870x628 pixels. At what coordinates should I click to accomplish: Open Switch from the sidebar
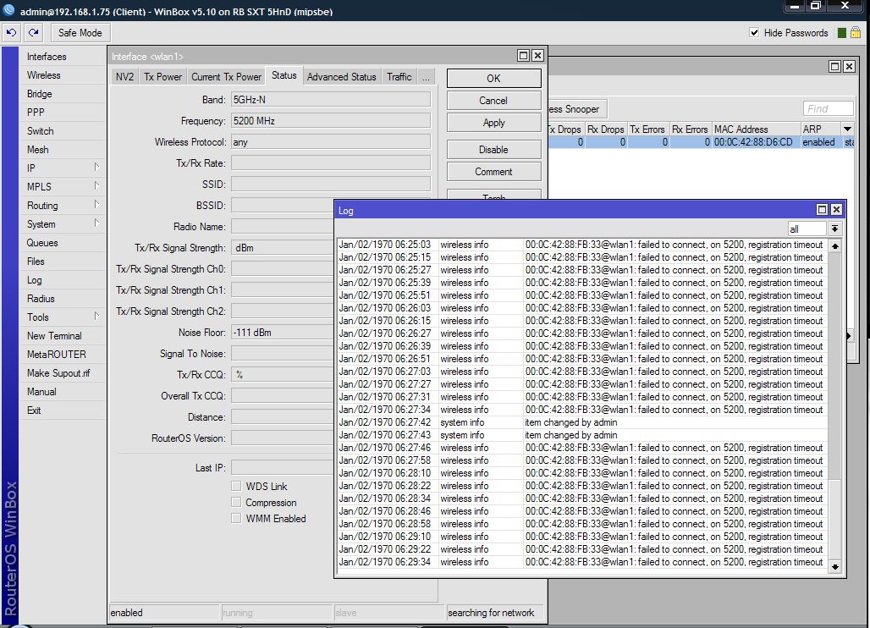pyautogui.click(x=62, y=131)
